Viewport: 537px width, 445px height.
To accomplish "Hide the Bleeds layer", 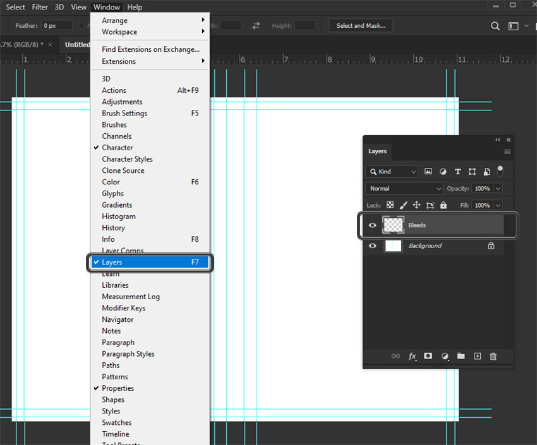I will click(372, 225).
